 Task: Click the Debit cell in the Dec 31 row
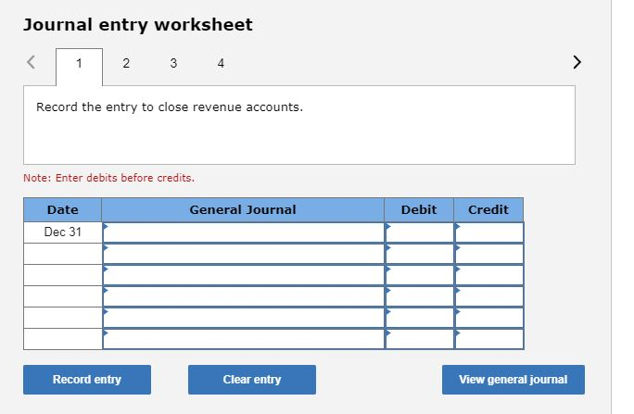pos(420,232)
